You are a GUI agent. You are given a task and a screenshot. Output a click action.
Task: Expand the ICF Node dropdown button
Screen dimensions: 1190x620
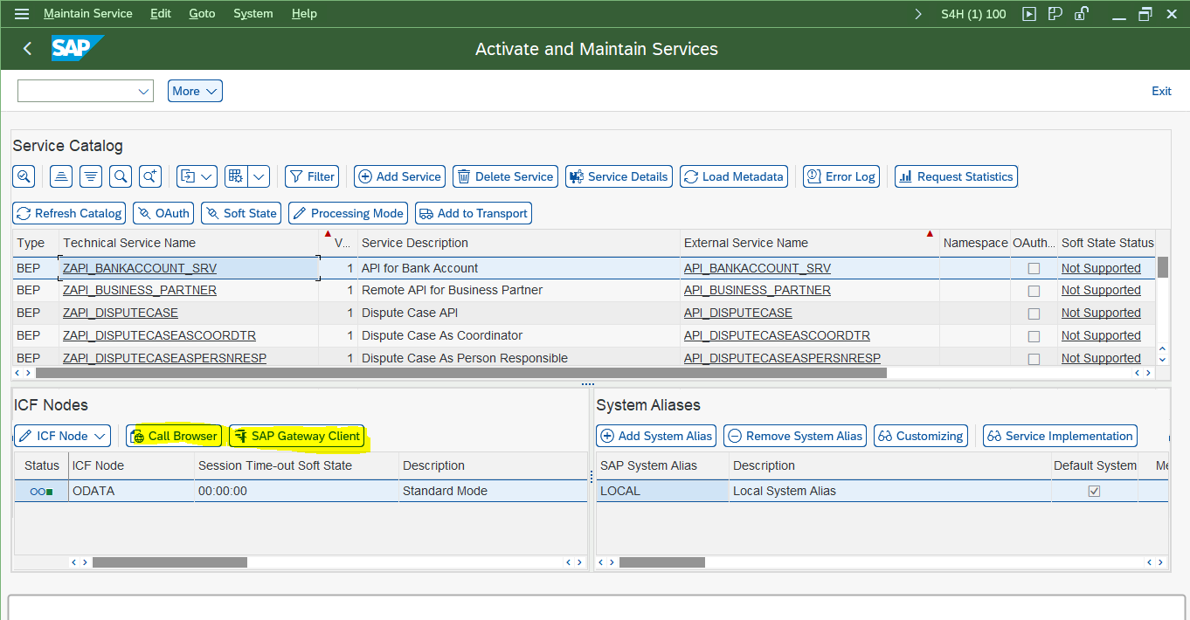(x=62, y=436)
